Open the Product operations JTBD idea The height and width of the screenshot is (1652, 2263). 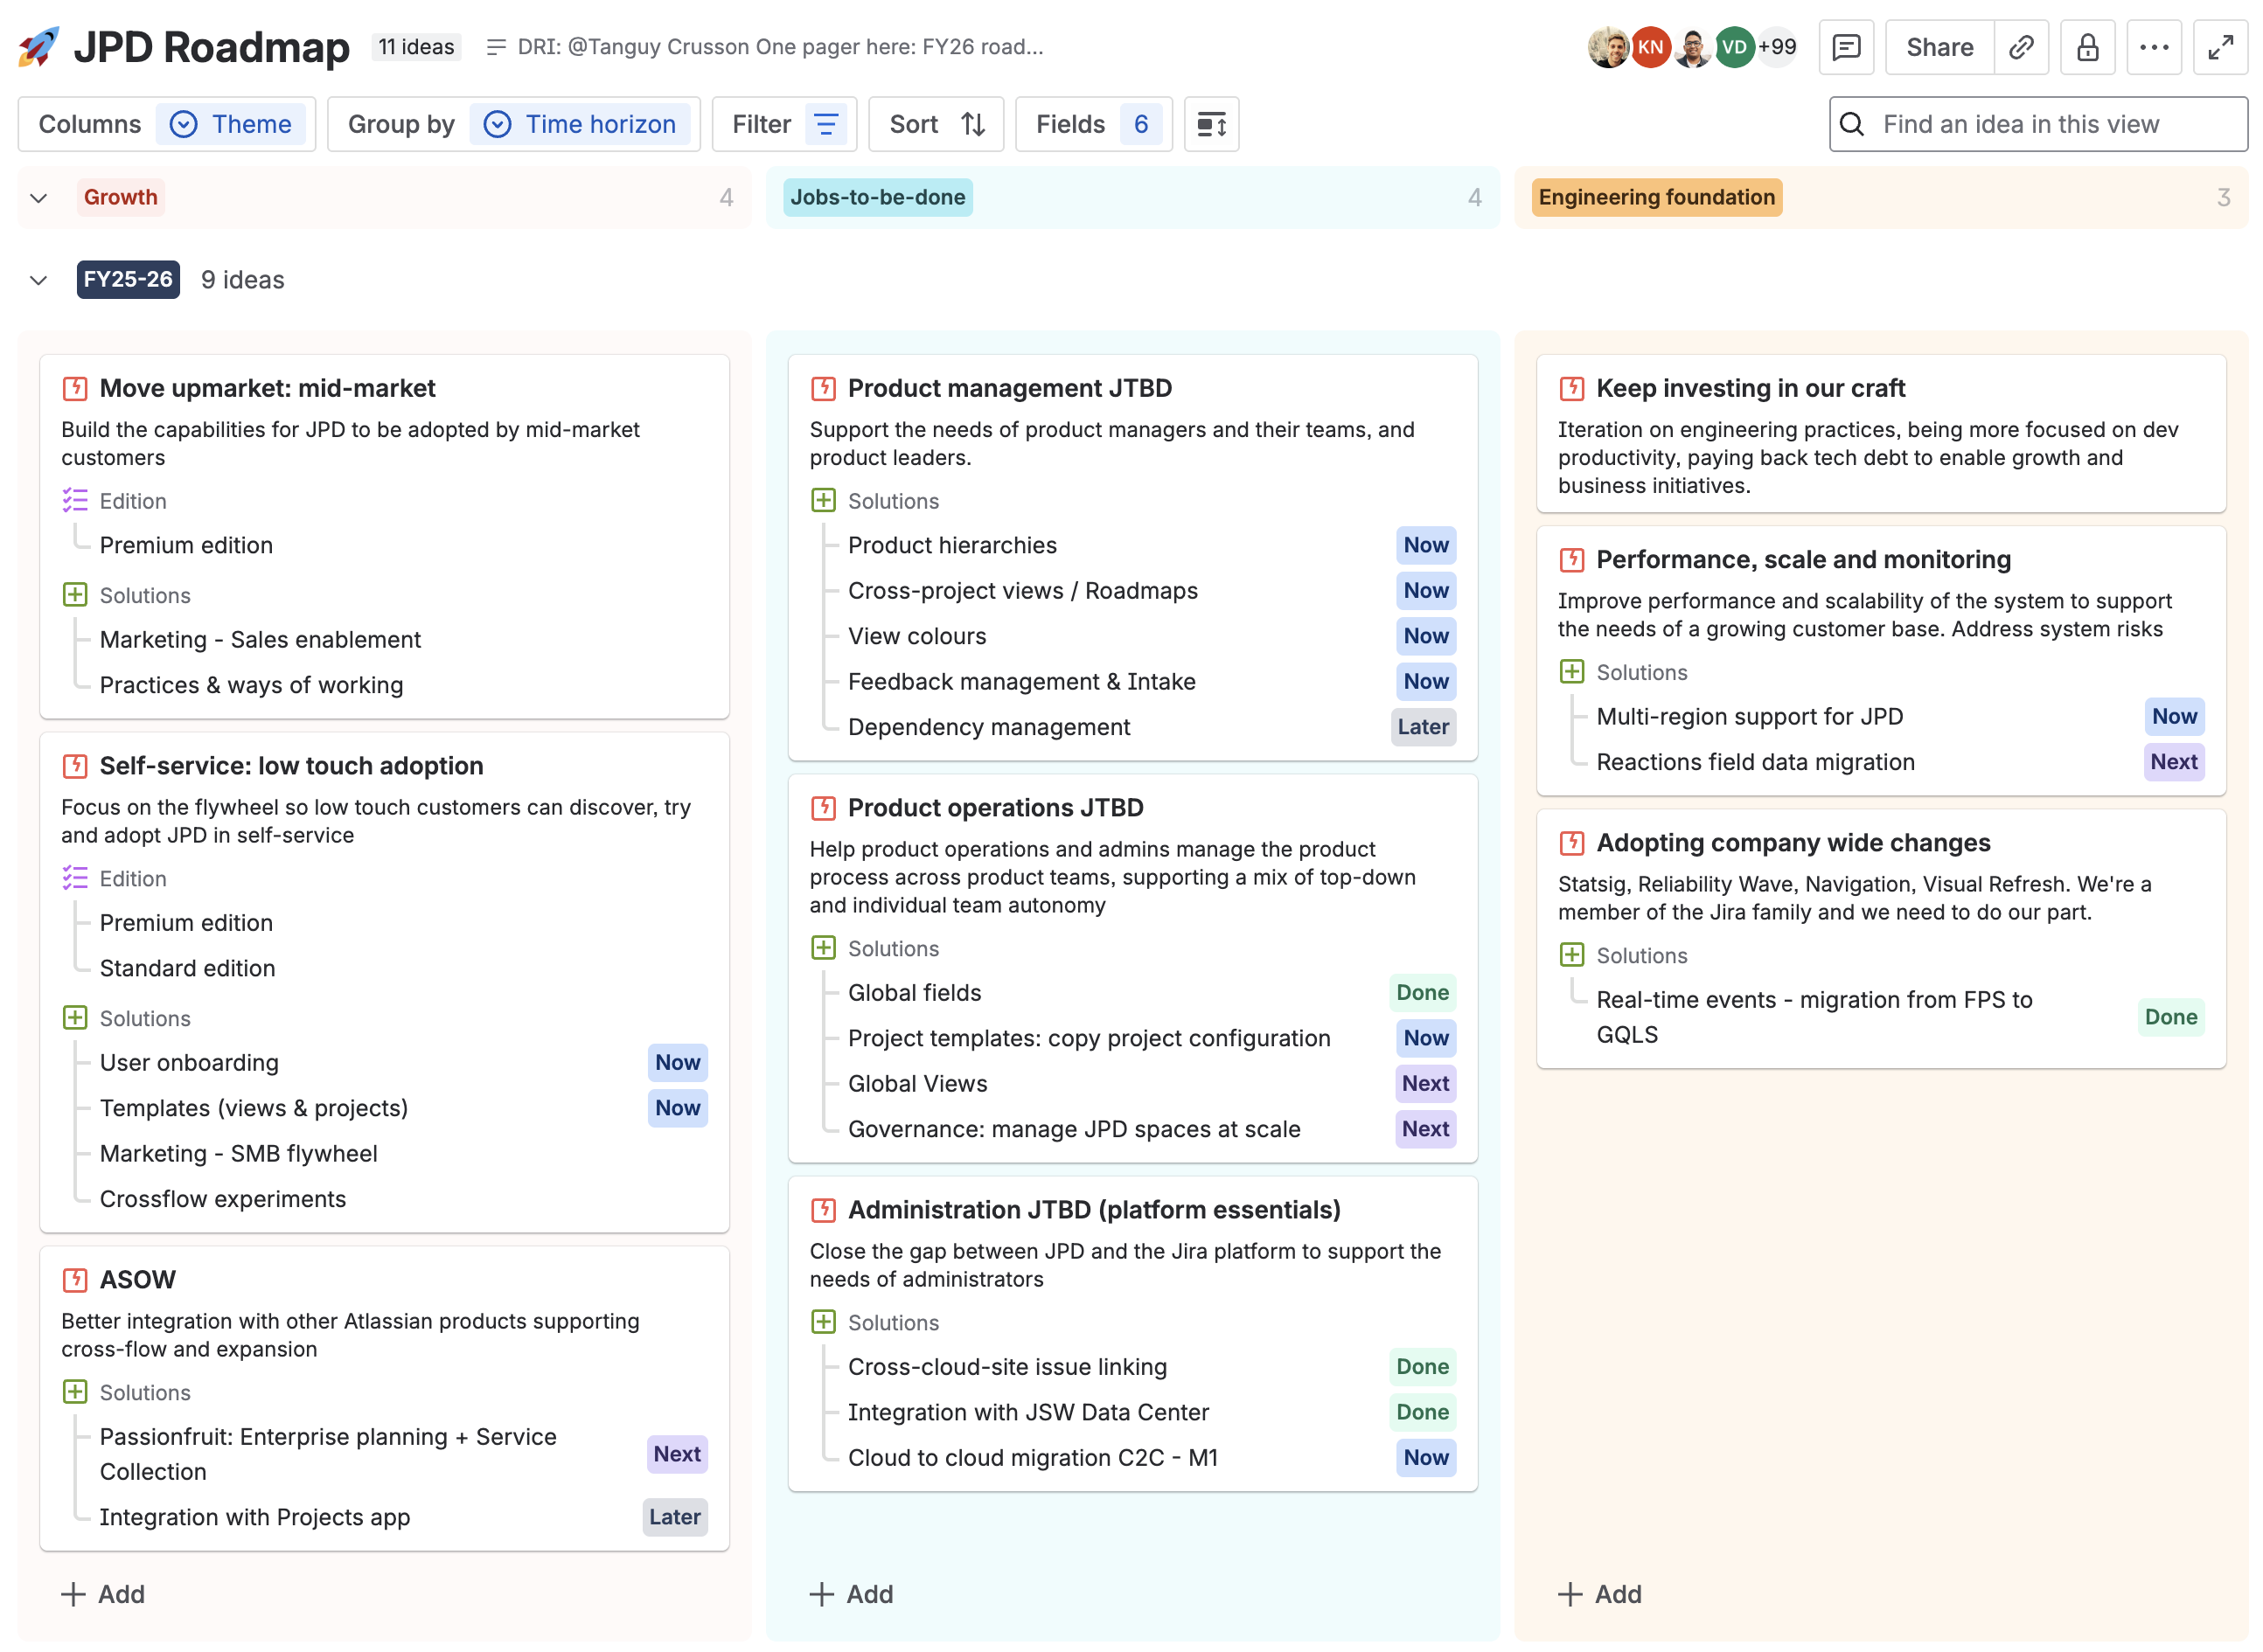[x=995, y=808]
